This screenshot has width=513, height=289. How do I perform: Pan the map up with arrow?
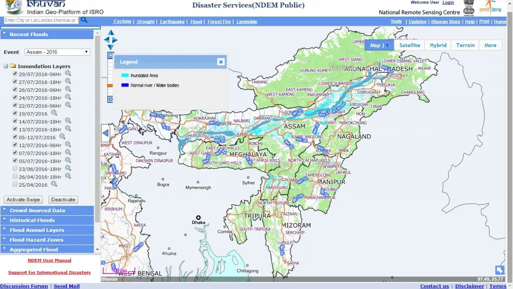point(111,33)
